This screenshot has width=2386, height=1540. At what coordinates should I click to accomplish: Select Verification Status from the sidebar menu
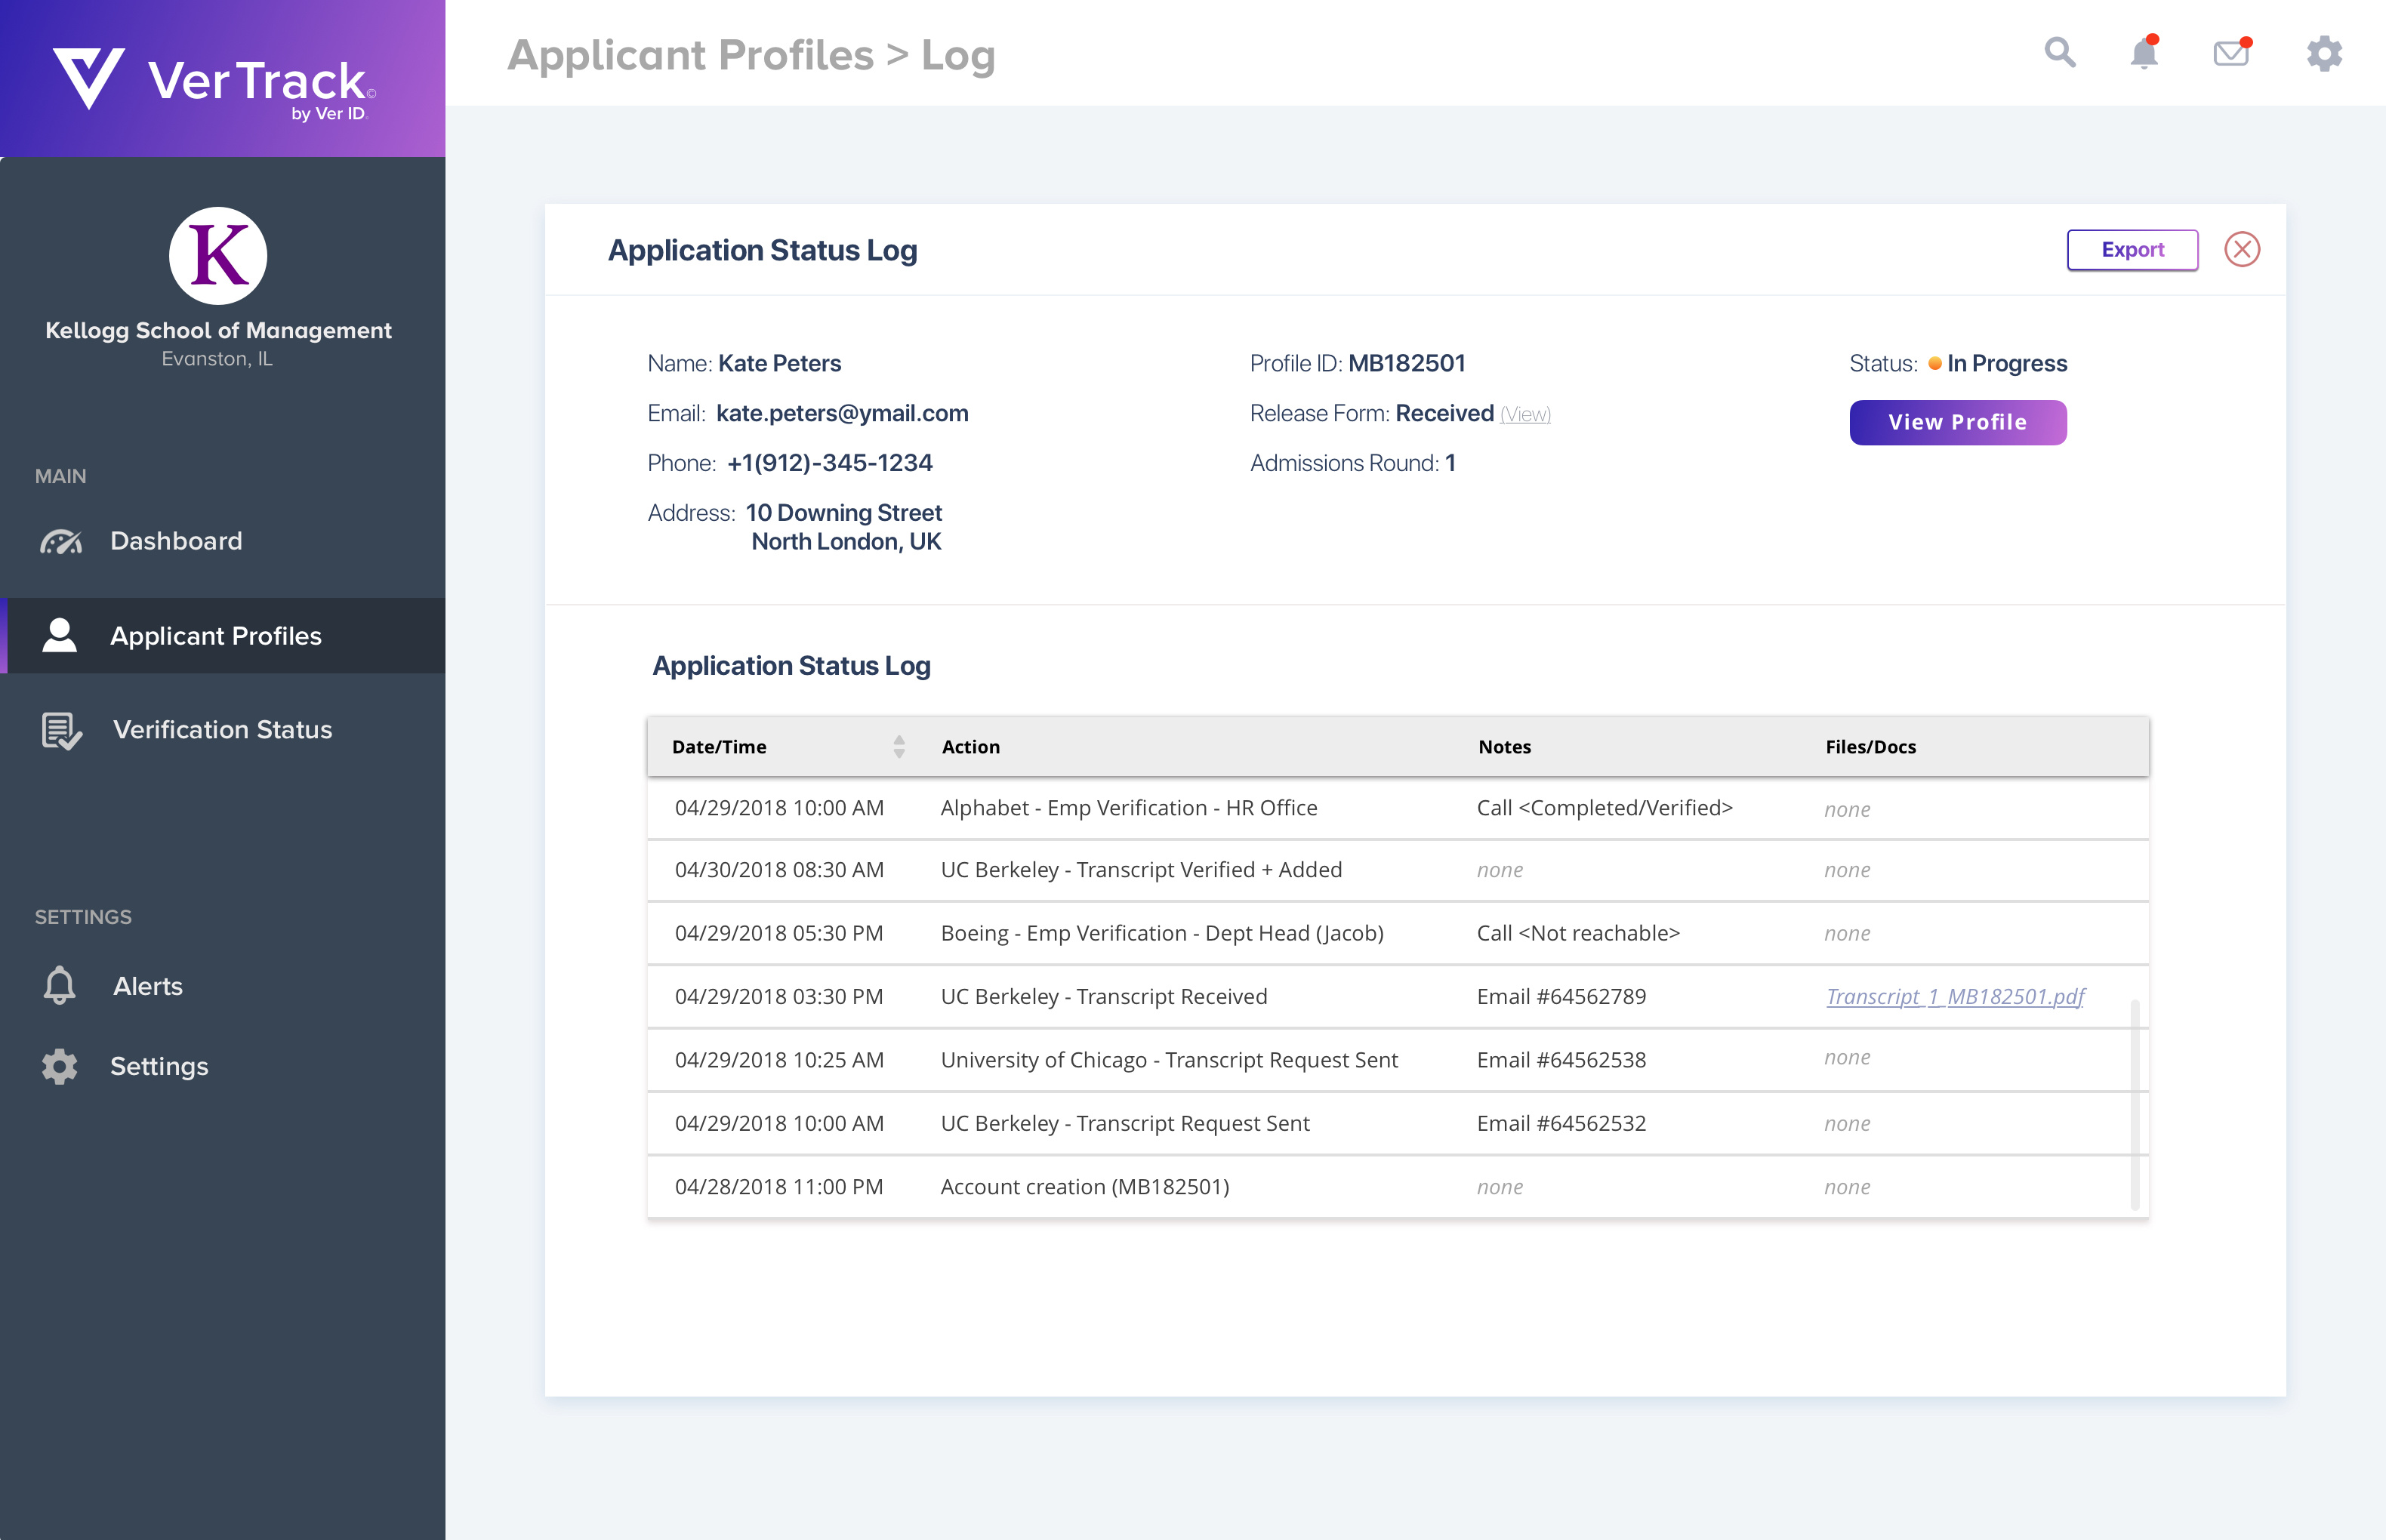[x=221, y=729]
